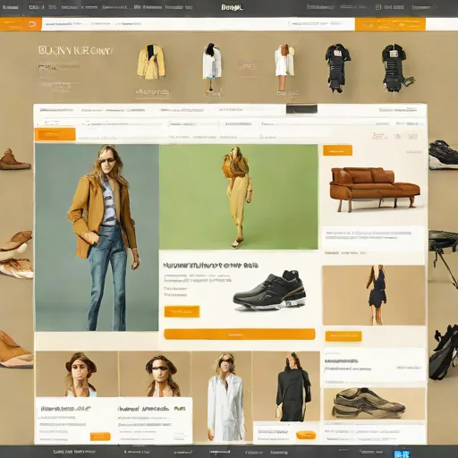This screenshot has width=458, height=458.
Task: Open the photo of woman in tan jacket and jeans
Action: [x=97, y=238]
